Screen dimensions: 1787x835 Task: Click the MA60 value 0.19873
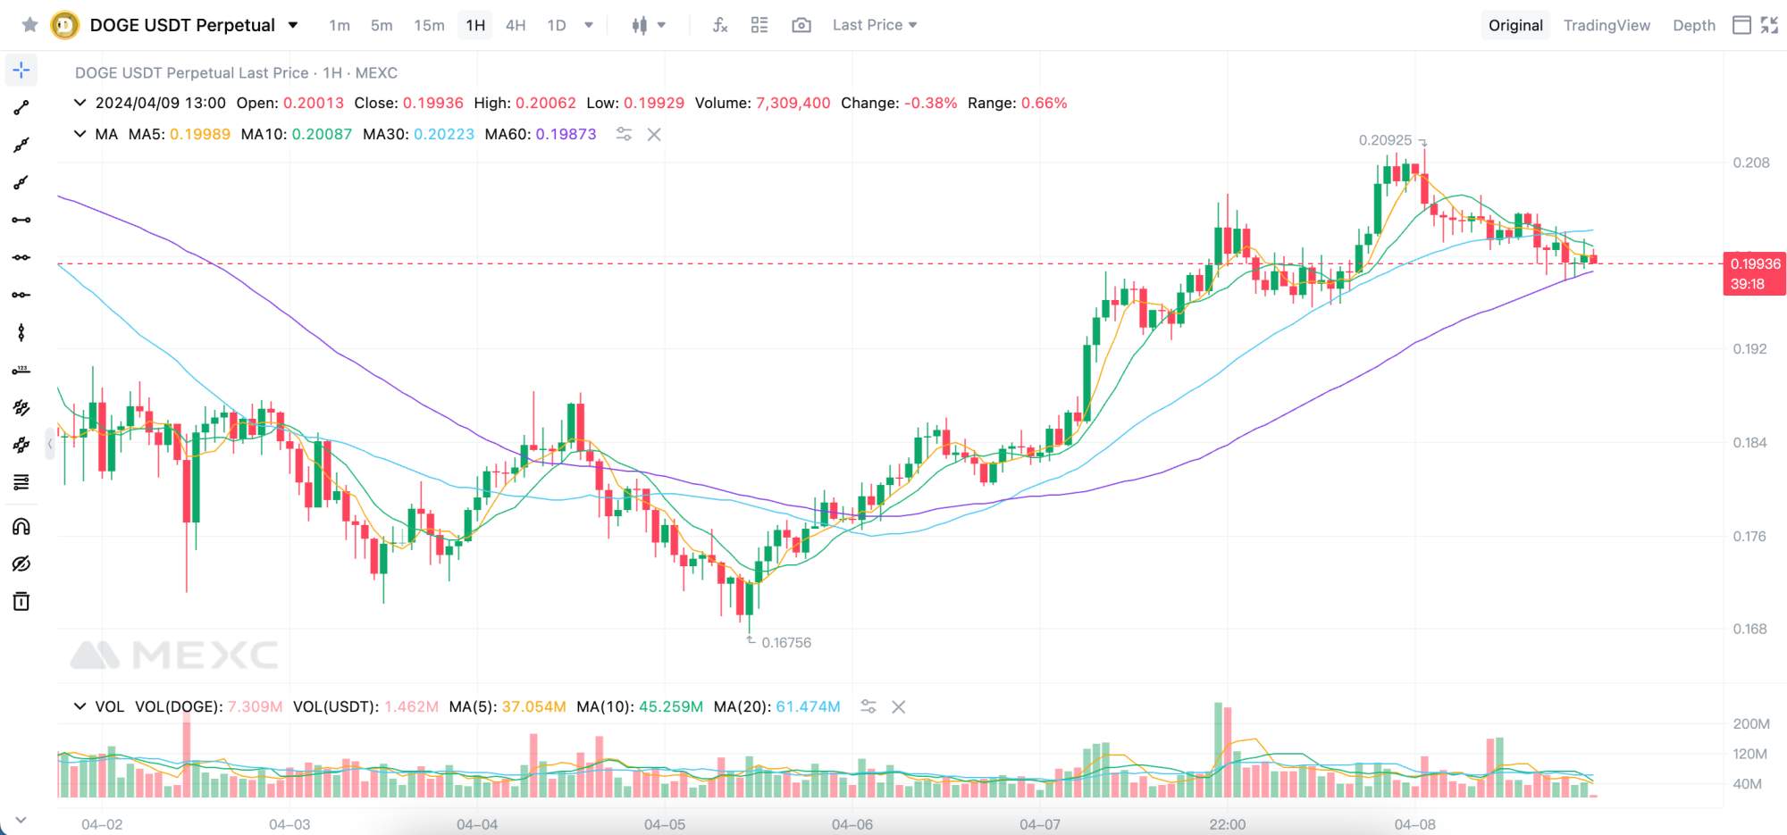(566, 134)
